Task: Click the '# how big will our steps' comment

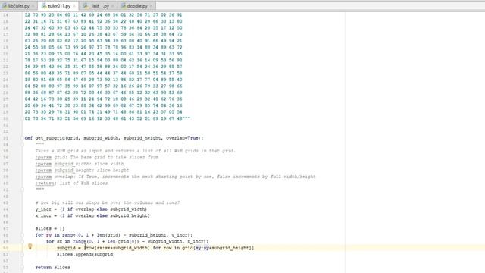Action: click(x=108, y=202)
